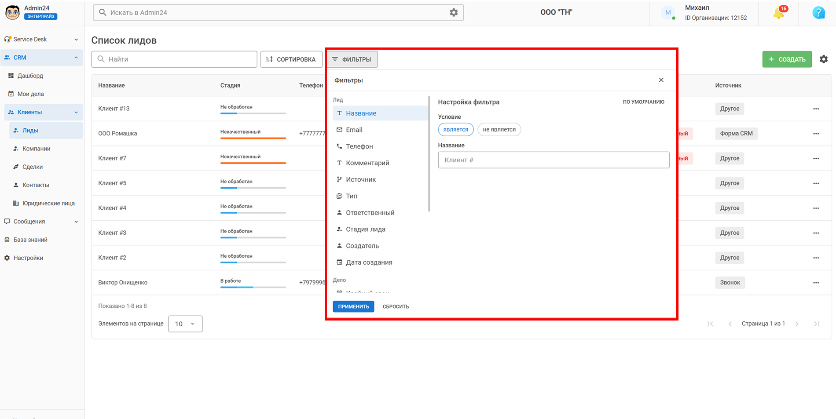
Task: Click the Сортировка button
Action: pyautogui.click(x=291, y=59)
